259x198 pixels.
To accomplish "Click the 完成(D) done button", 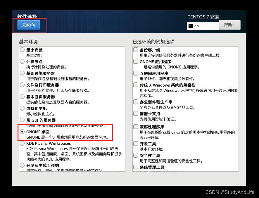I will [29, 25].
